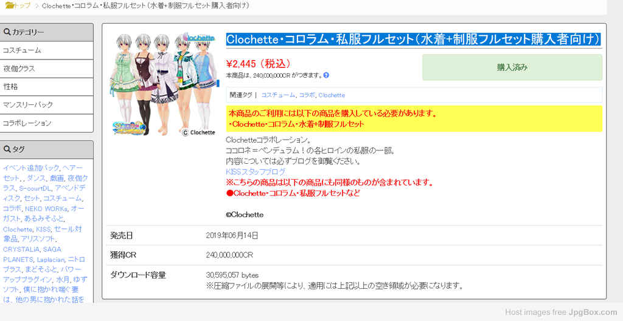Open the KISSスタッフブログ link
623x321 pixels.
[x=256, y=172]
